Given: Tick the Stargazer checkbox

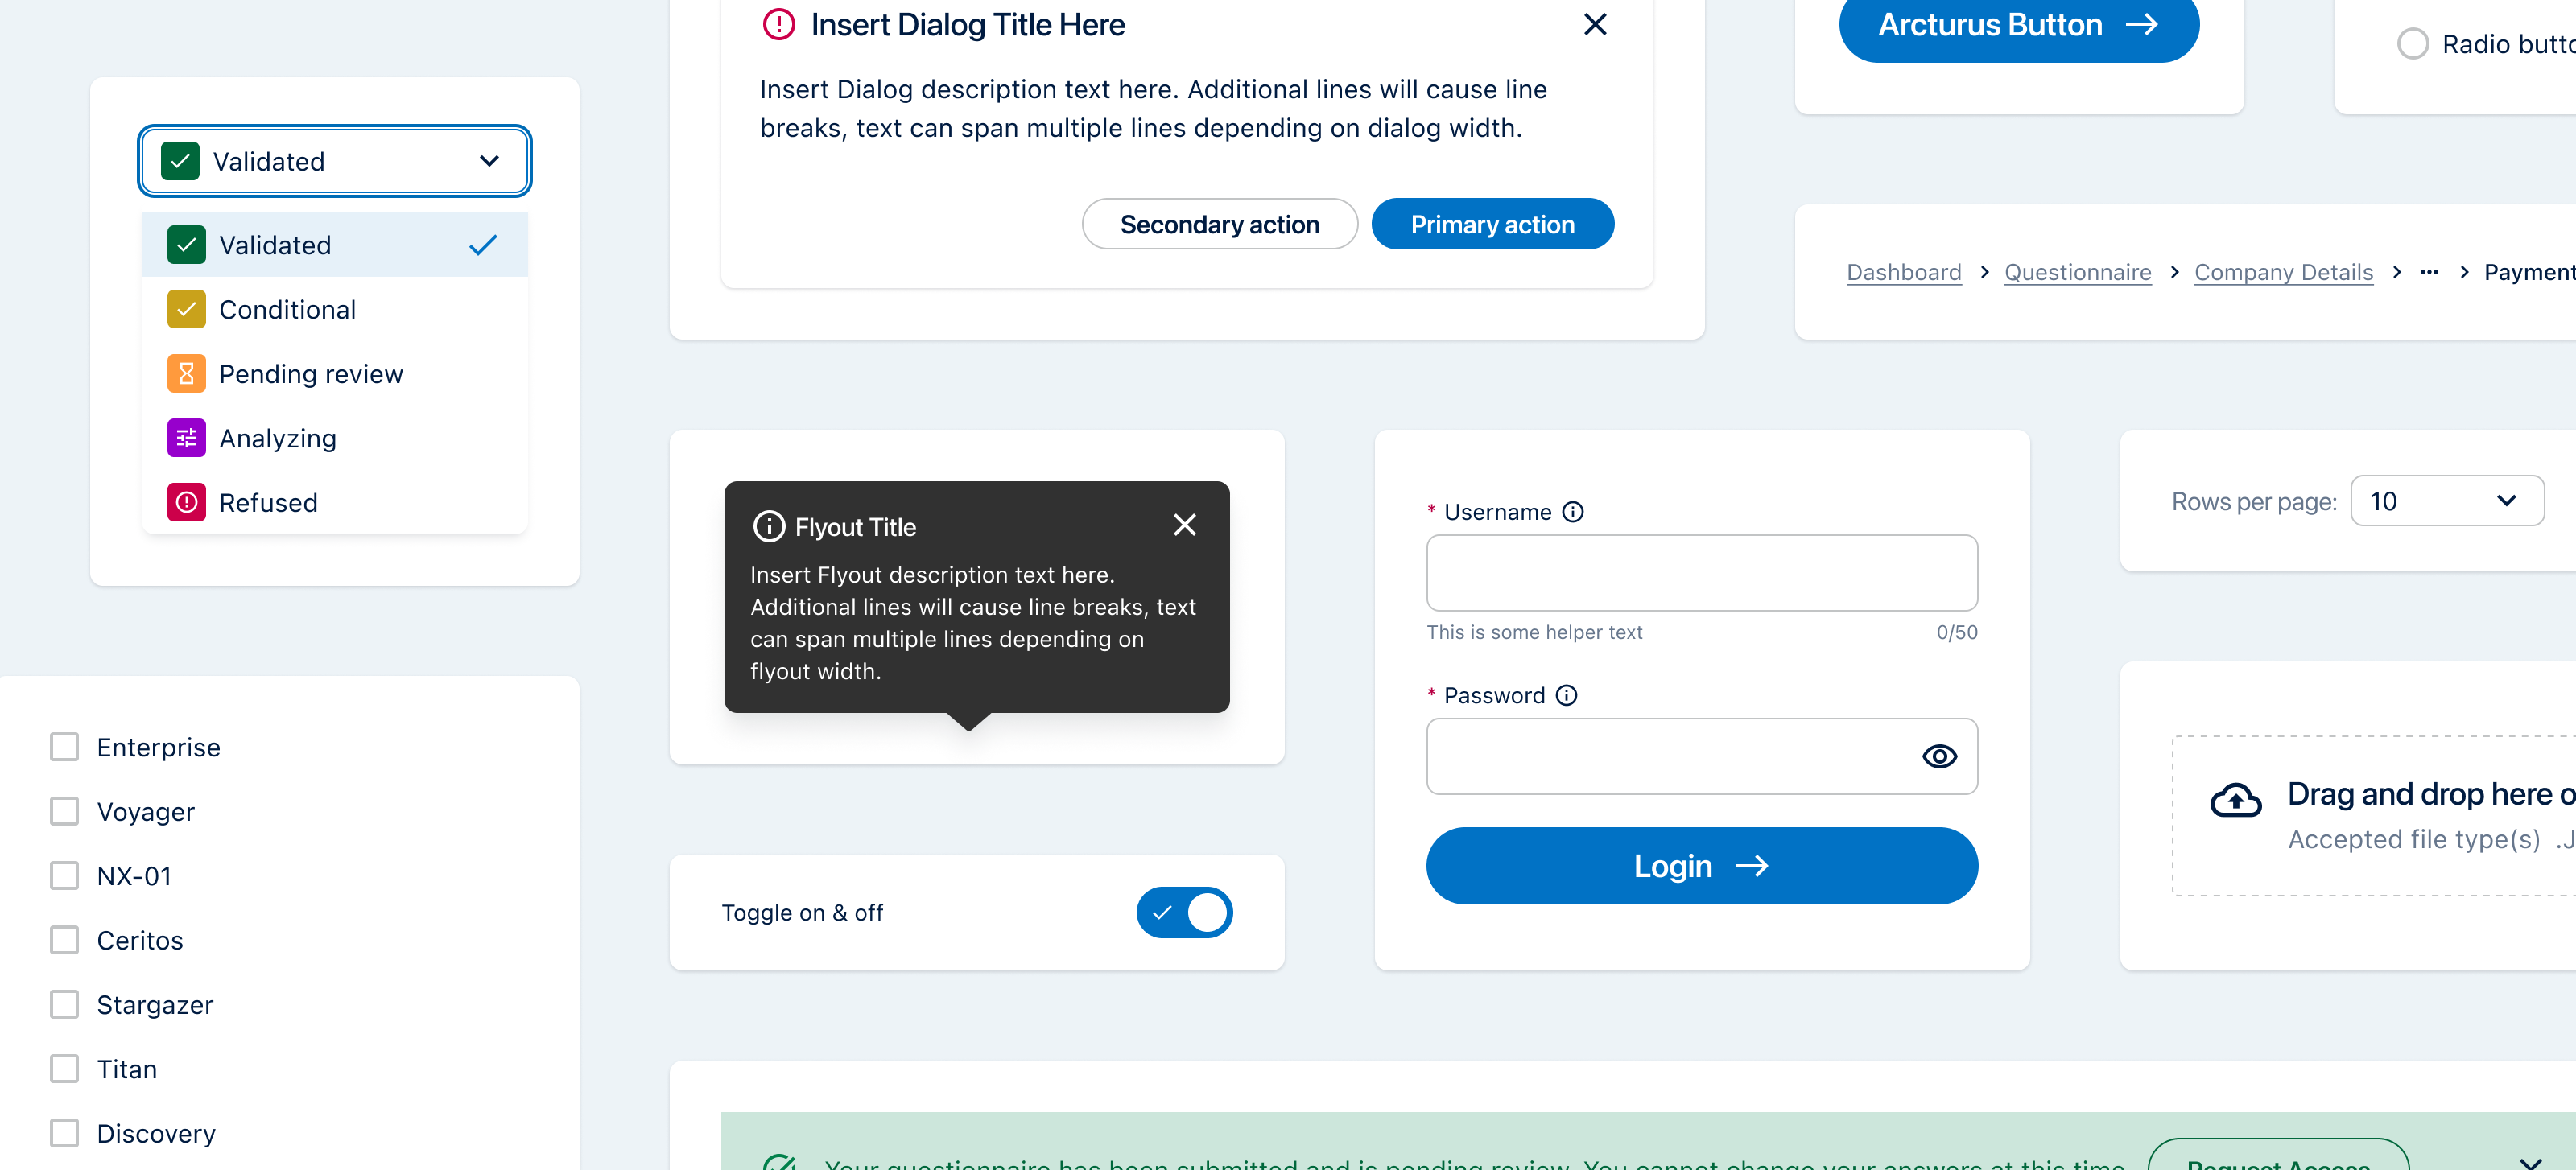Looking at the screenshot, I should click(x=65, y=1004).
